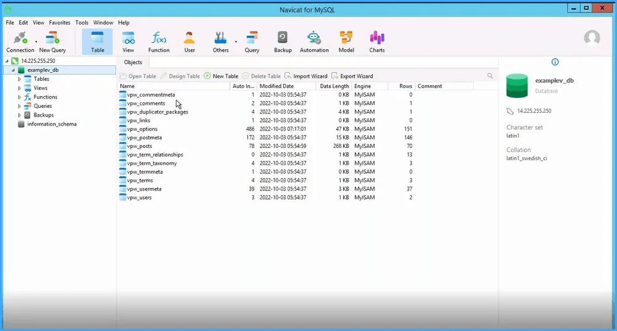Image resolution: width=617 pixels, height=331 pixels.
Task: Collapse the examplev_db database node
Action: point(13,70)
